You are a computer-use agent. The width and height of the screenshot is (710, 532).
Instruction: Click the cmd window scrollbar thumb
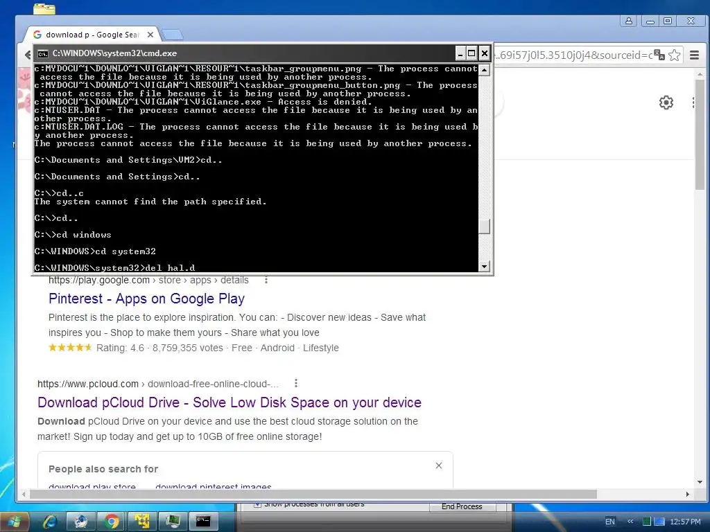(x=485, y=227)
